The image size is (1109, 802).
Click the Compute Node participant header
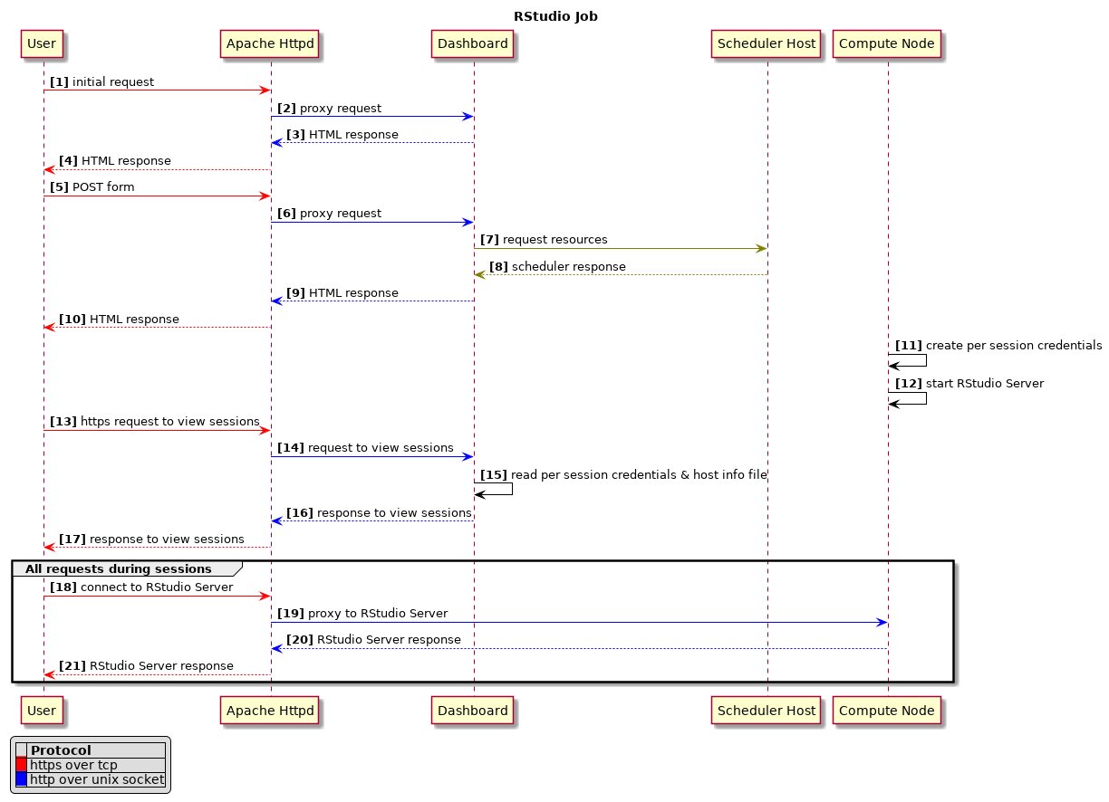[886, 43]
